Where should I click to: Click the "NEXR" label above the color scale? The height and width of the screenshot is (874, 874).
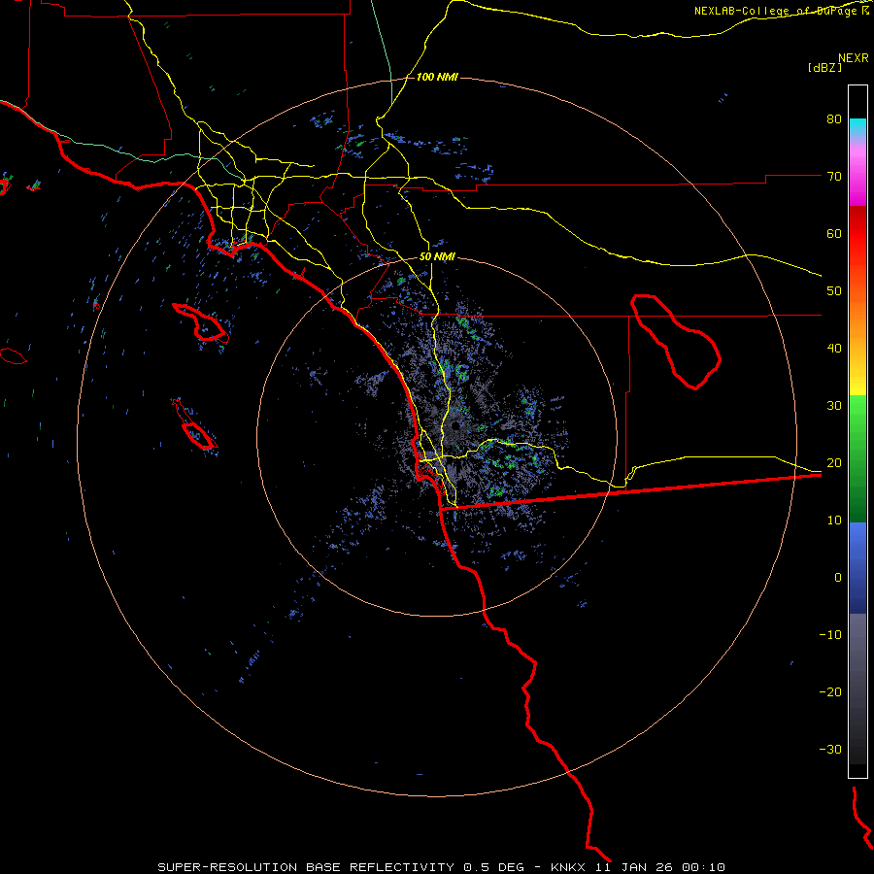854,58
